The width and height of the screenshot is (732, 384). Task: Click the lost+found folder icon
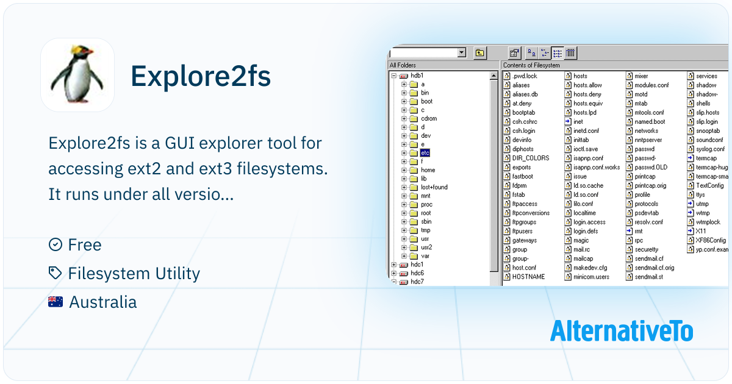[413, 187]
